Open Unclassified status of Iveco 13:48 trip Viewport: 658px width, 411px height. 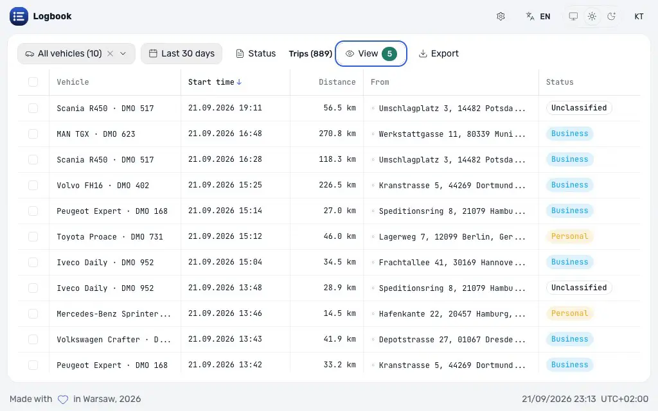coord(579,288)
